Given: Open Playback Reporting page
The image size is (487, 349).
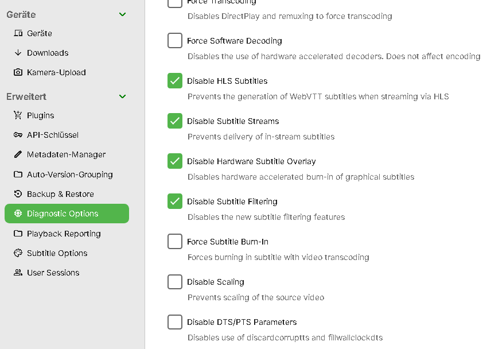Looking at the screenshot, I should tap(64, 234).
